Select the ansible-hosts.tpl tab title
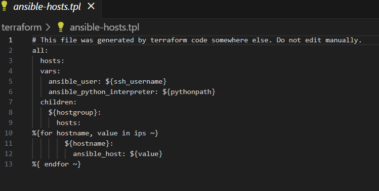This screenshot has height=191, width=379. (47, 6)
